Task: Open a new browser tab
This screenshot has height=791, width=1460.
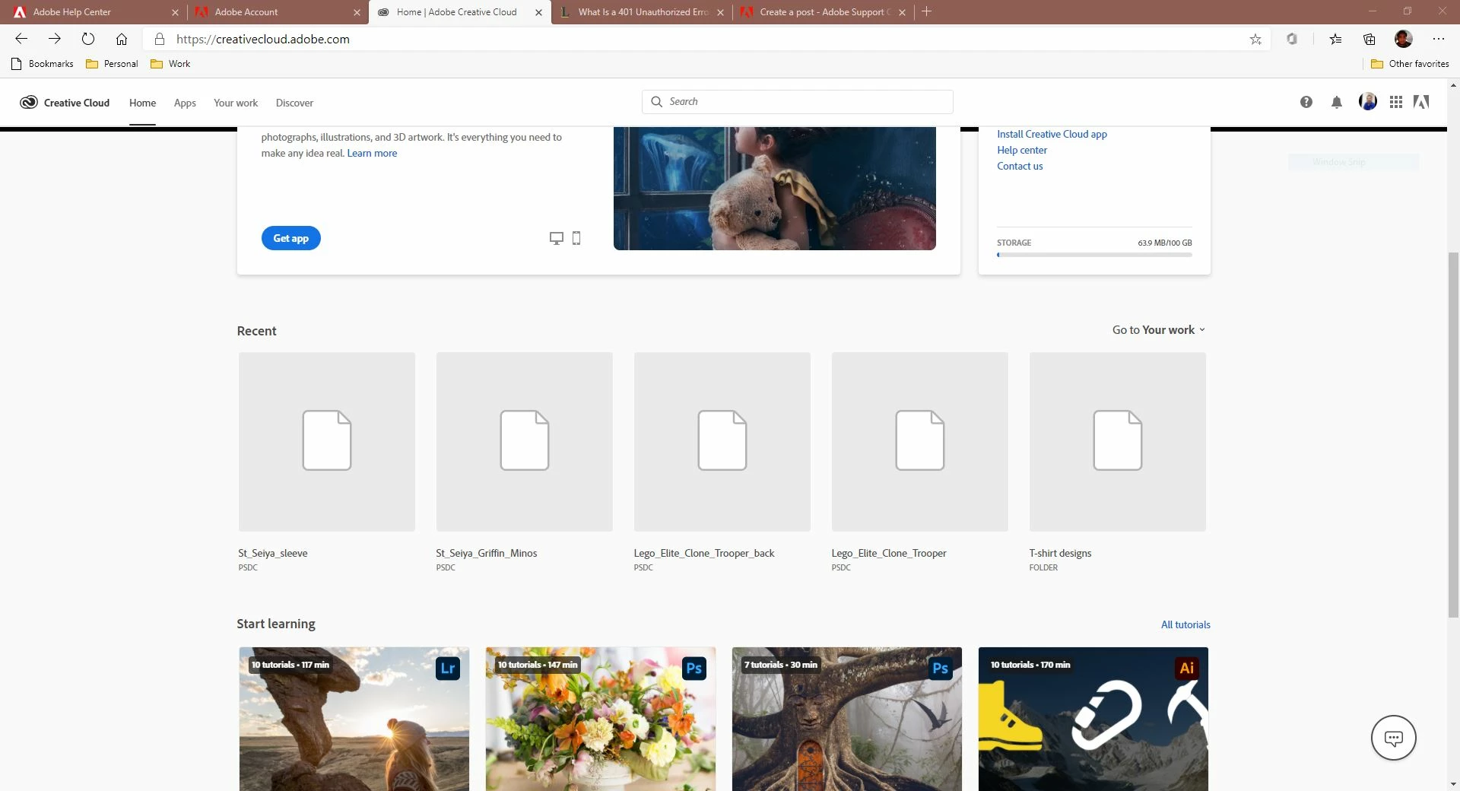Action: [x=926, y=11]
